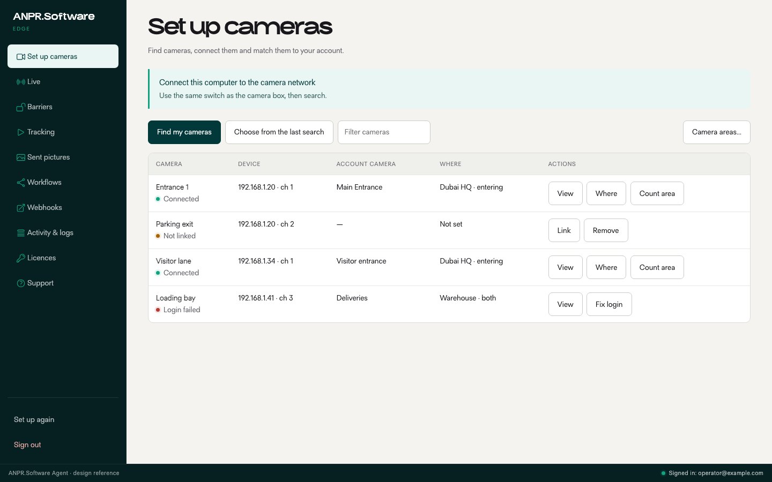The height and width of the screenshot is (482, 772).
Task: Open the Workflows page
Action: pyautogui.click(x=63, y=182)
